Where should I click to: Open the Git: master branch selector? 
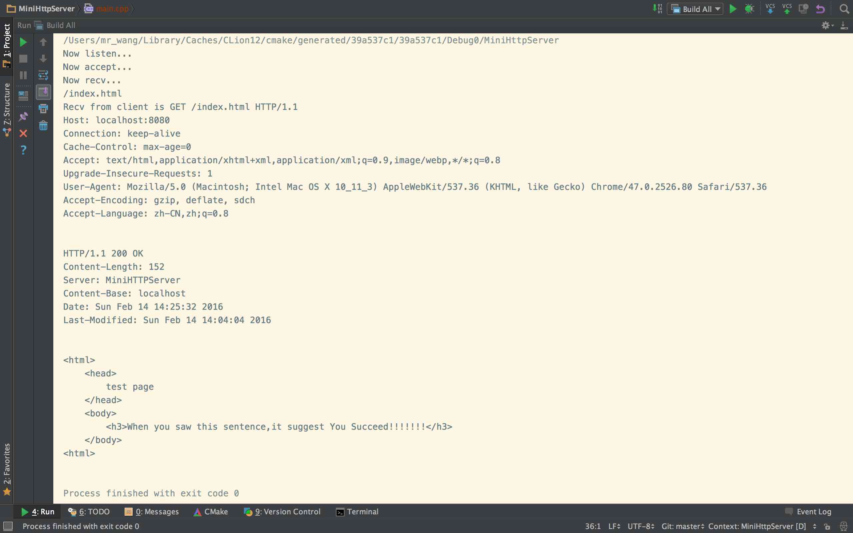coord(682,526)
